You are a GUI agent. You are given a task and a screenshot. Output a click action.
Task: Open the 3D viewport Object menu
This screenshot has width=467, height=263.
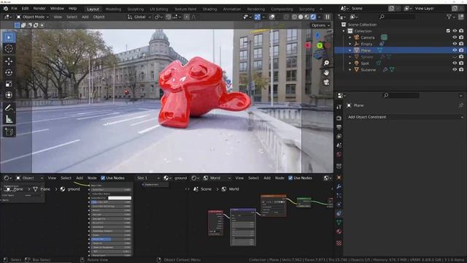click(99, 17)
